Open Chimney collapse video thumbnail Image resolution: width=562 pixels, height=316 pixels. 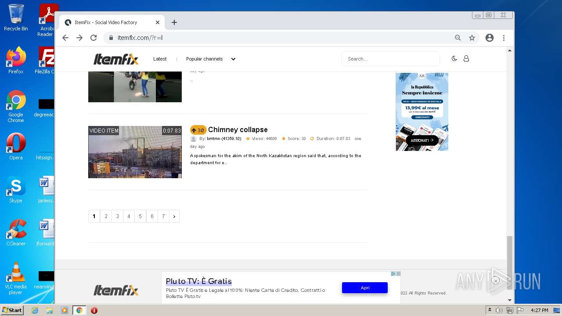point(135,152)
